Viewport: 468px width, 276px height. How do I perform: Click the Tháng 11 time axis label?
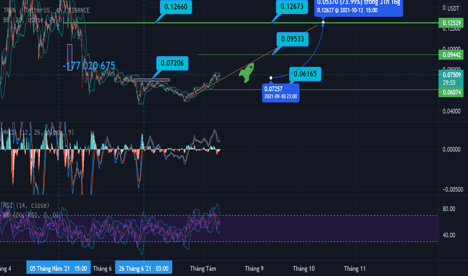pyautogui.click(x=355, y=269)
